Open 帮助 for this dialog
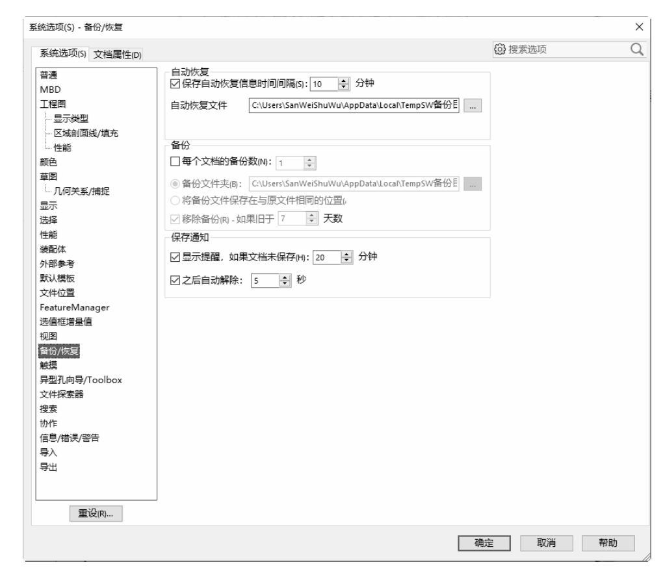The width and height of the screenshot is (663, 569). point(608,543)
